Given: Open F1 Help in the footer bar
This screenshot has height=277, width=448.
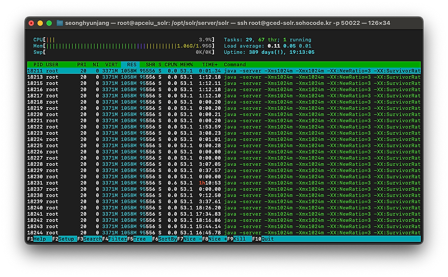Looking at the screenshot, I should pyautogui.click(x=39, y=239).
